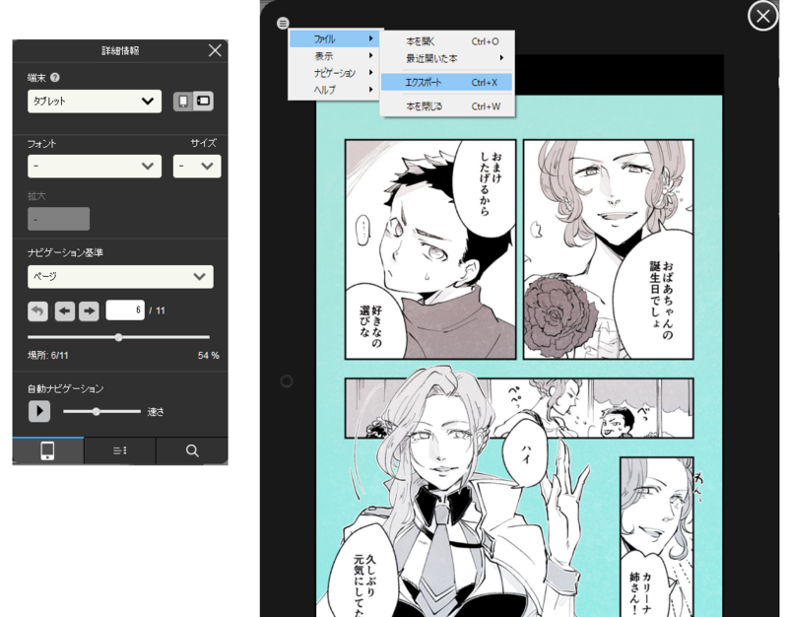This screenshot has height=617, width=788.
Task: Open the ファイル menu item
Action: click(x=334, y=38)
